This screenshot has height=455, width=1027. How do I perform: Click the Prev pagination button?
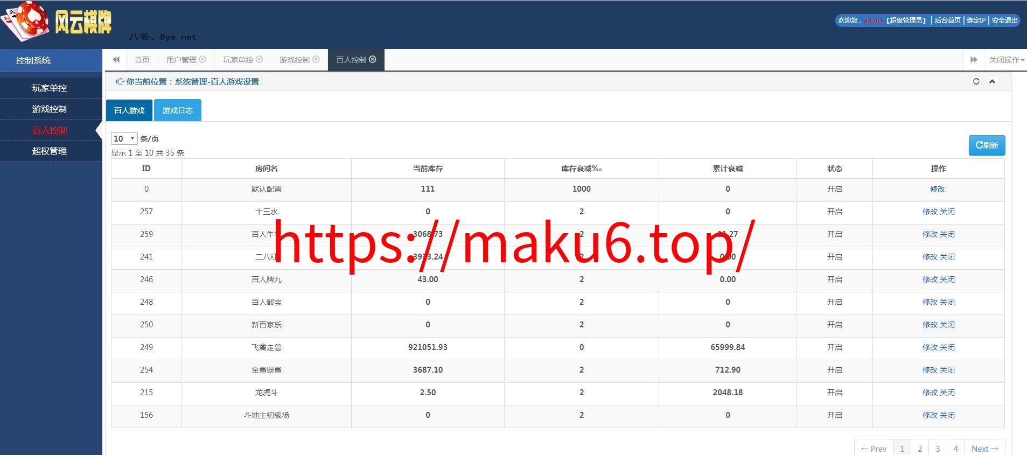tap(874, 449)
